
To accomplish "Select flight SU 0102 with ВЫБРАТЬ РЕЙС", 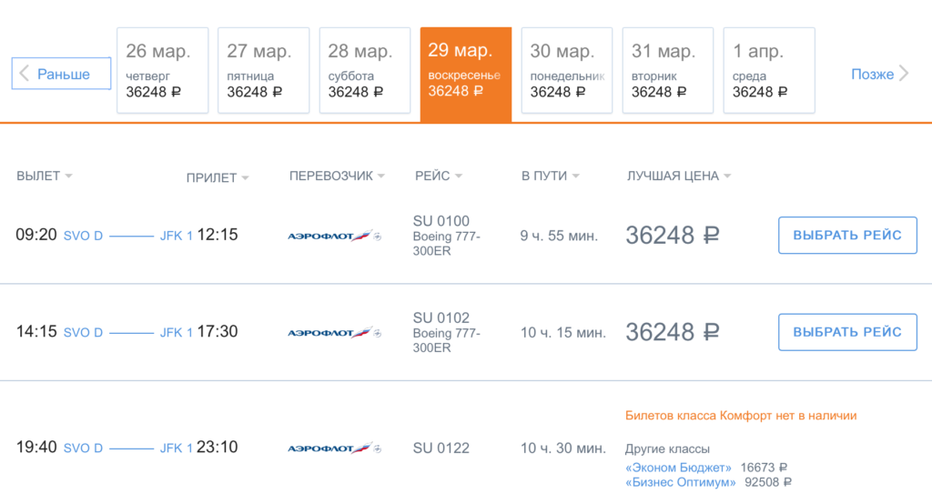I will pyautogui.click(x=847, y=332).
